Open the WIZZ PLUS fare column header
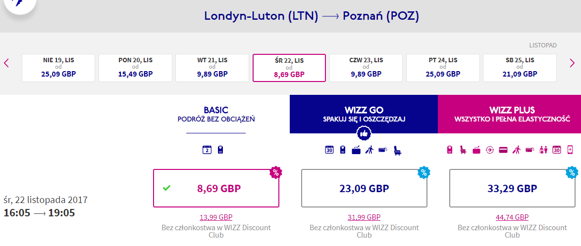 pyautogui.click(x=510, y=114)
